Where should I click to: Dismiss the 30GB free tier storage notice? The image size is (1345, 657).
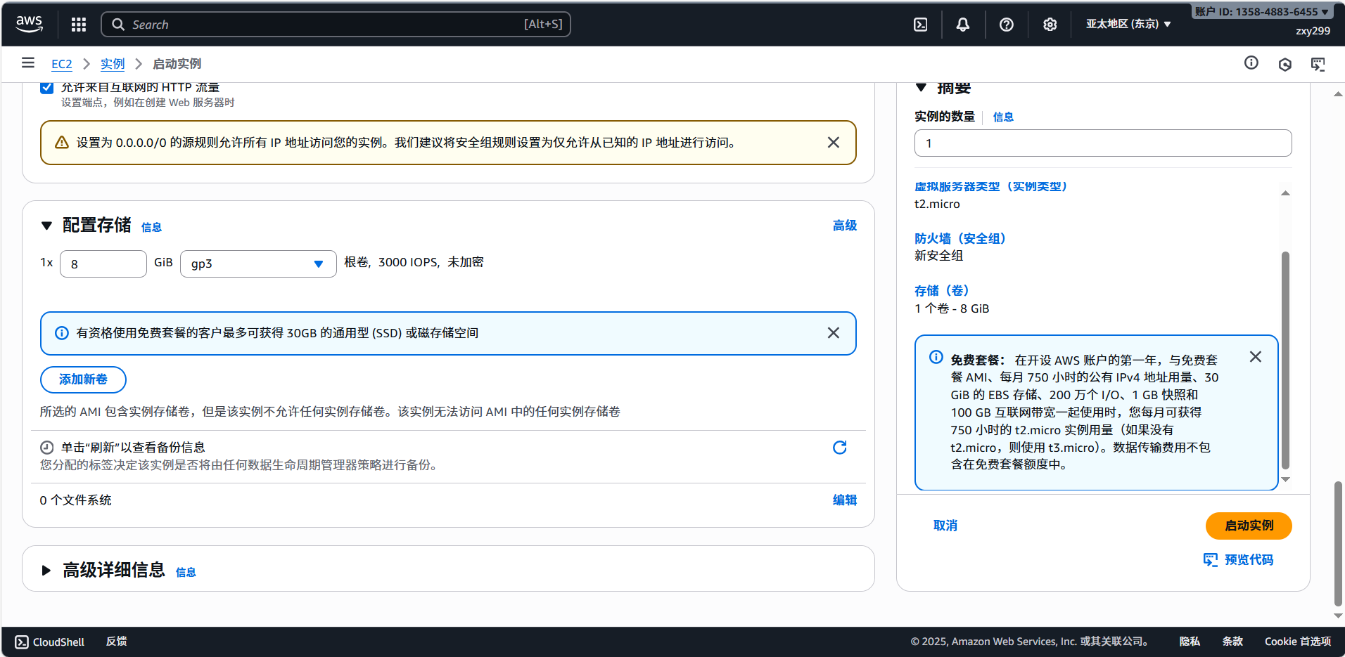pyautogui.click(x=834, y=333)
